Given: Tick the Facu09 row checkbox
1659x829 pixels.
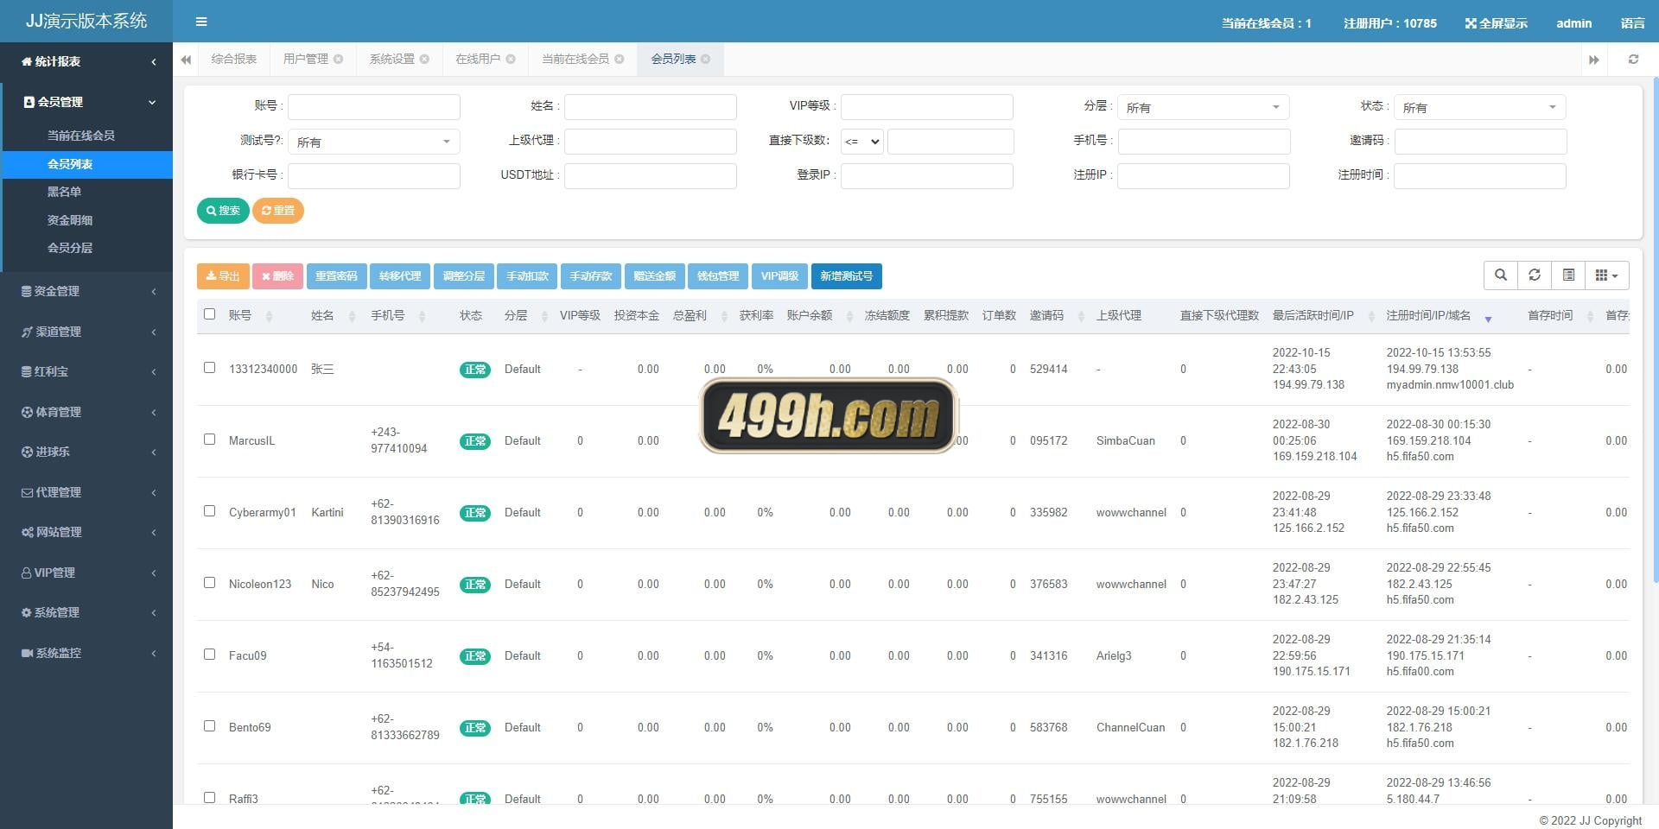Looking at the screenshot, I should [209, 655].
